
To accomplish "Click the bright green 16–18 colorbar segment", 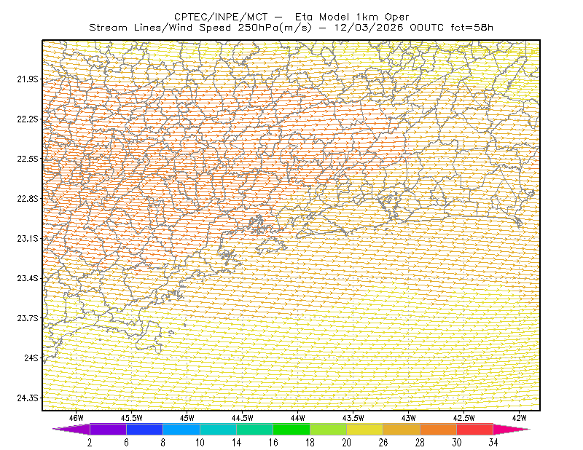I will coord(291,429).
